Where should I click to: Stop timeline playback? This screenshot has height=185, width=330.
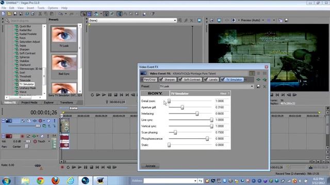pos(91,167)
